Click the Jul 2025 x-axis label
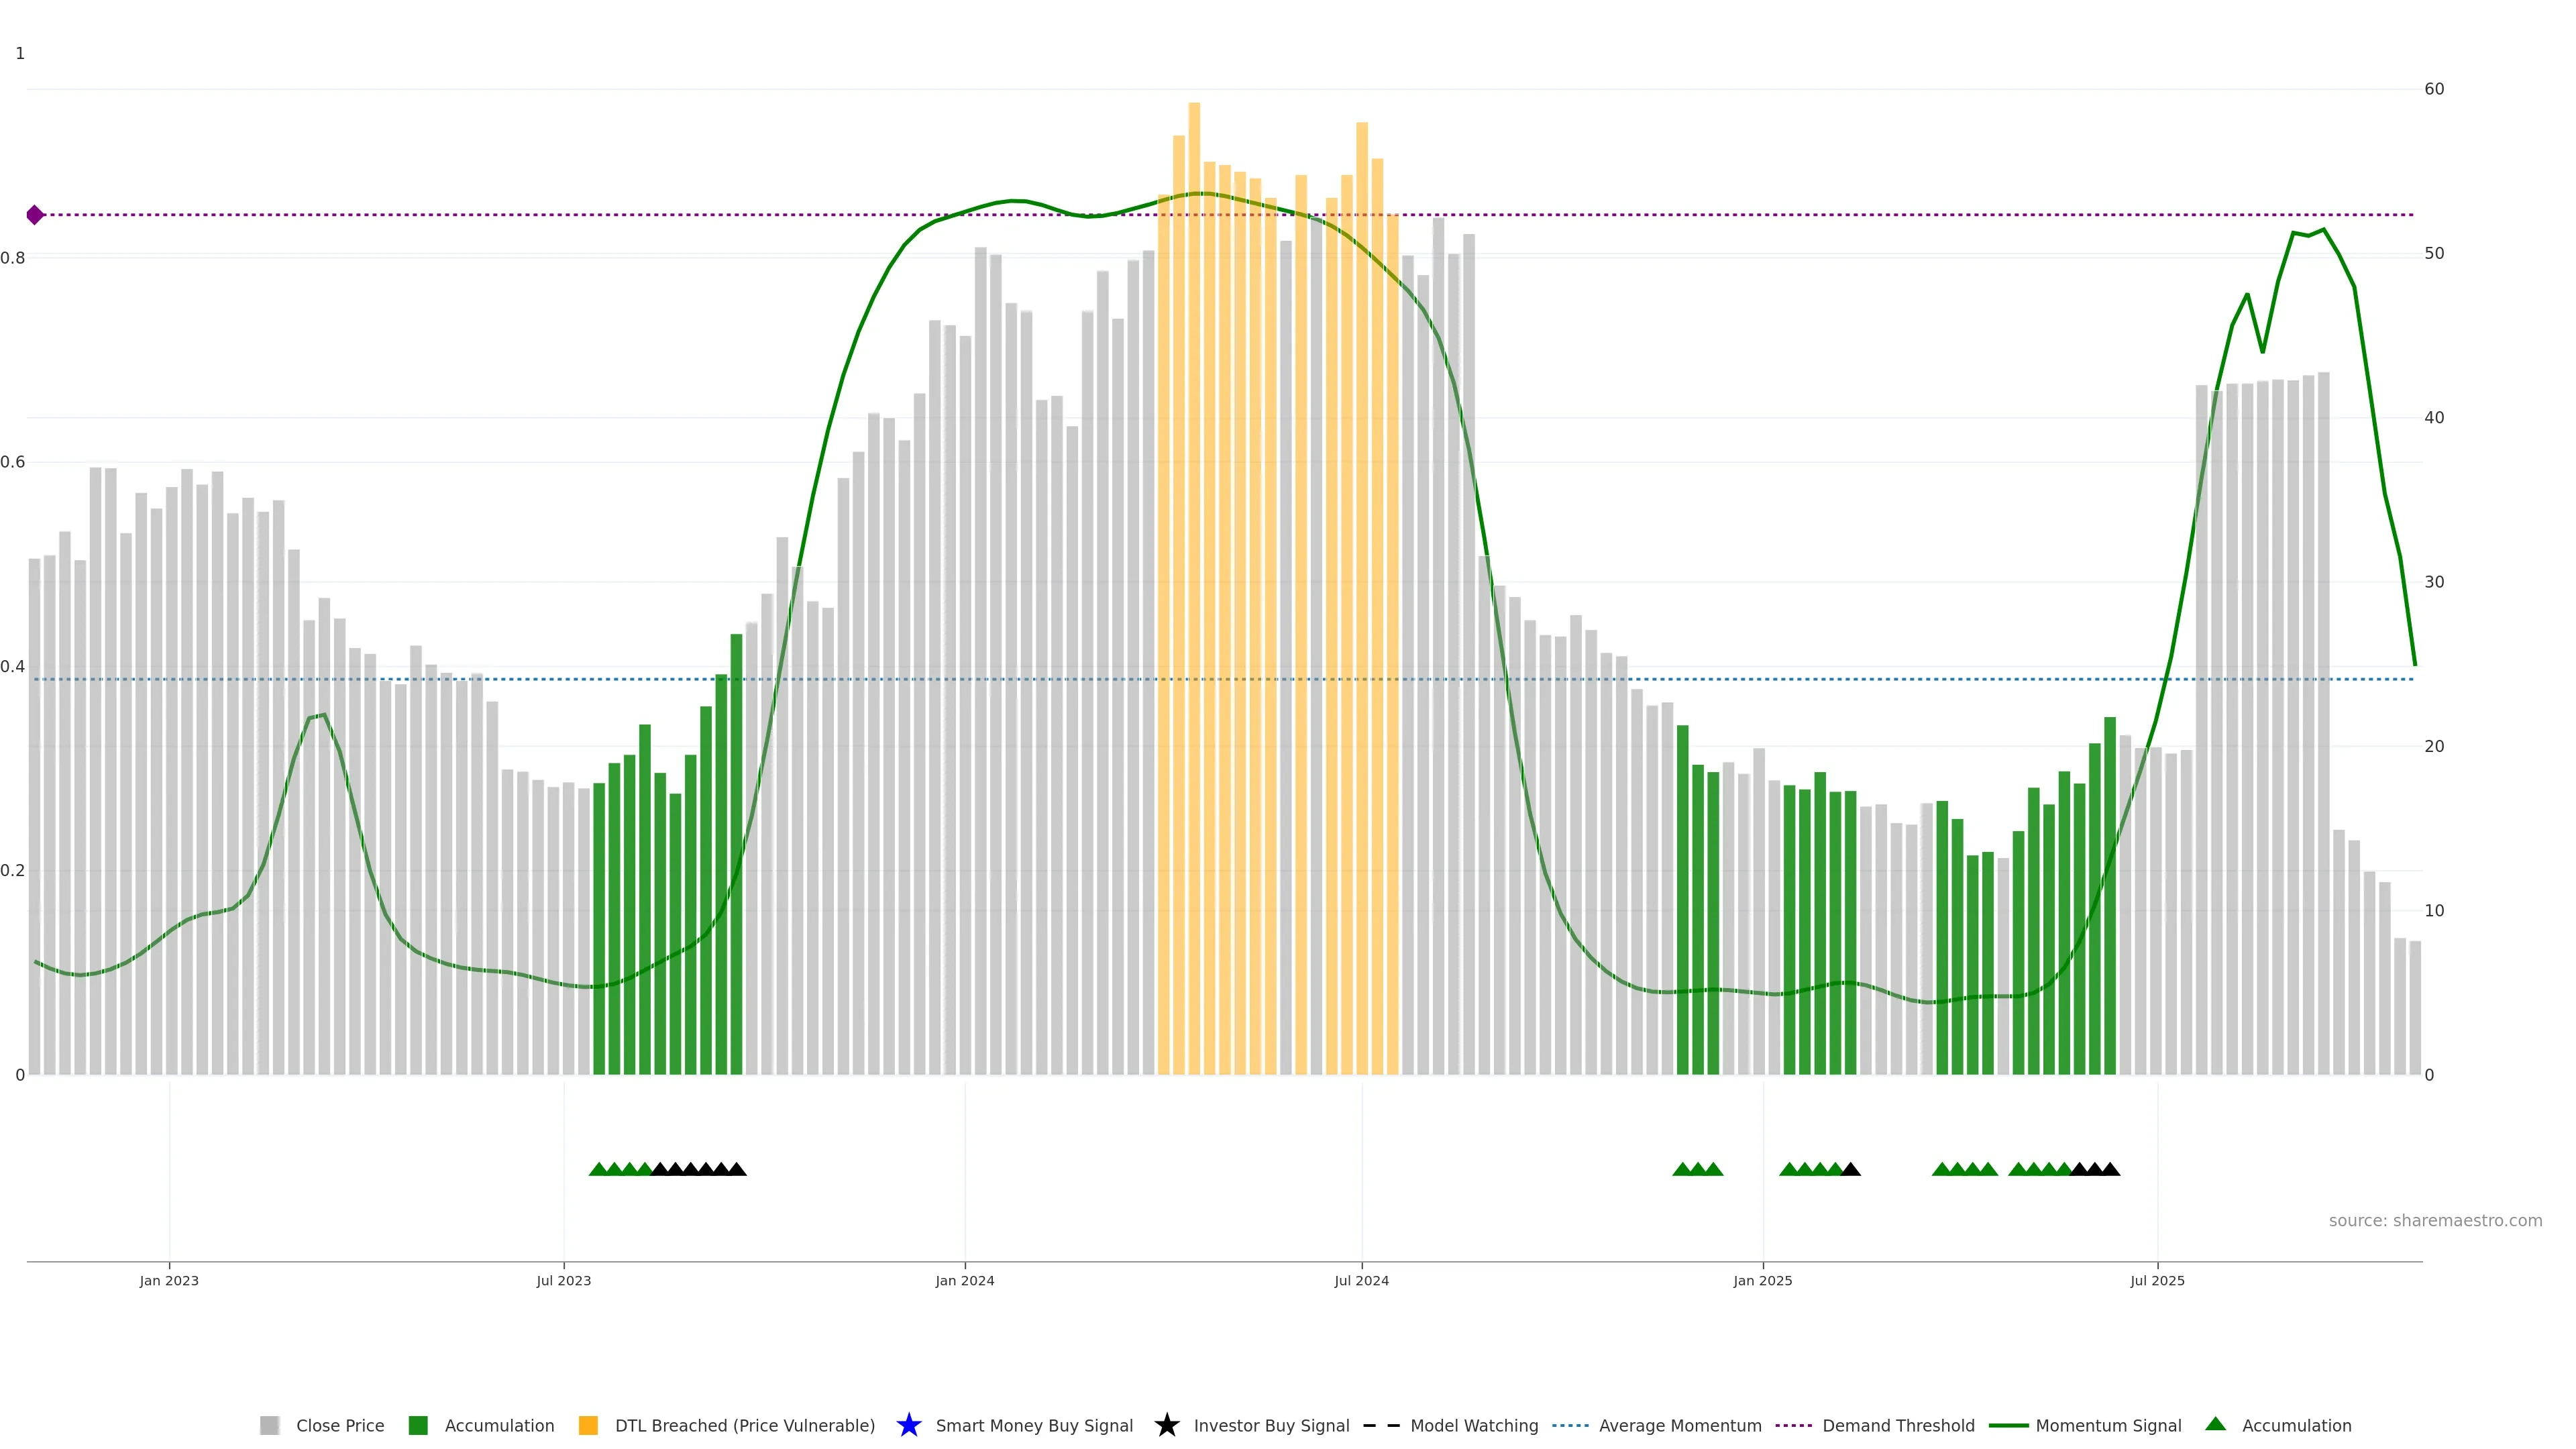The image size is (2576, 1449). 2157,1280
